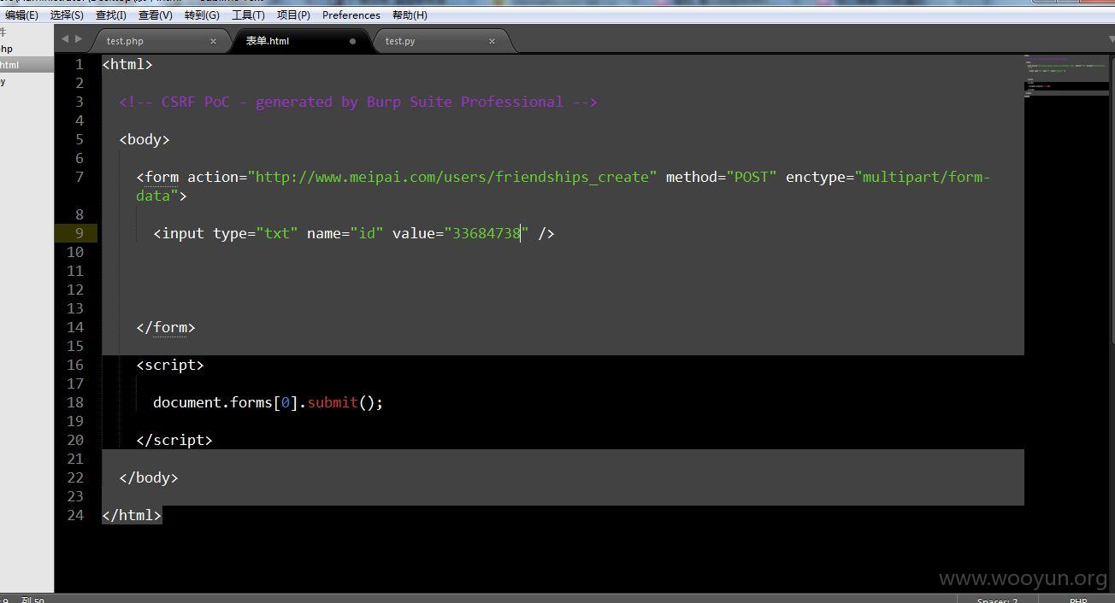Click the minimap code preview
Image resolution: width=1115 pixels, height=603 pixels.
point(1066,75)
